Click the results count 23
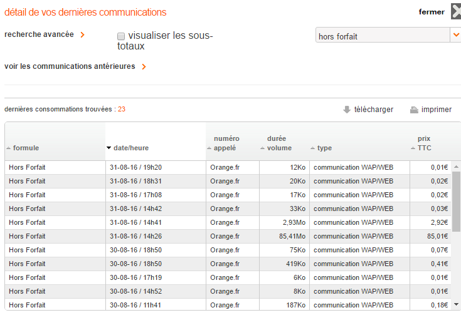This screenshot has width=461, height=325. coord(122,109)
